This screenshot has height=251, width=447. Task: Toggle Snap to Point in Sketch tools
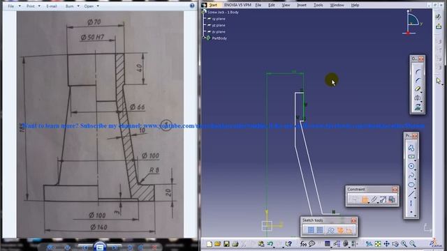(x=320, y=230)
